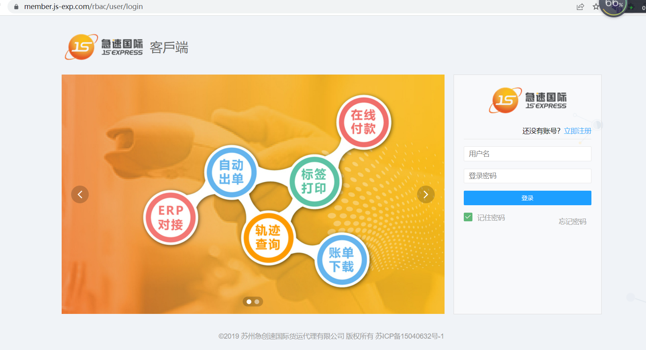The width and height of the screenshot is (646, 350).
Task: Focus the 登录密码 input field
Action: click(527, 176)
